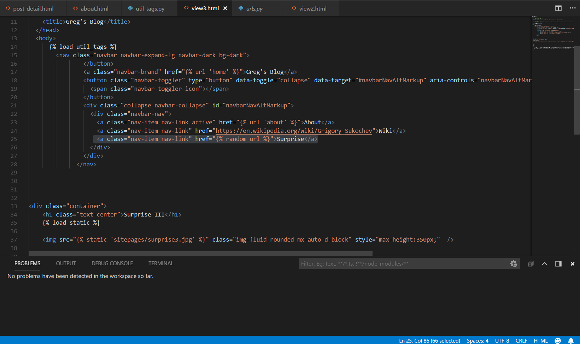The height and width of the screenshot is (344, 580).
Task: Click line number 33 in gutter
Action: click(14, 206)
